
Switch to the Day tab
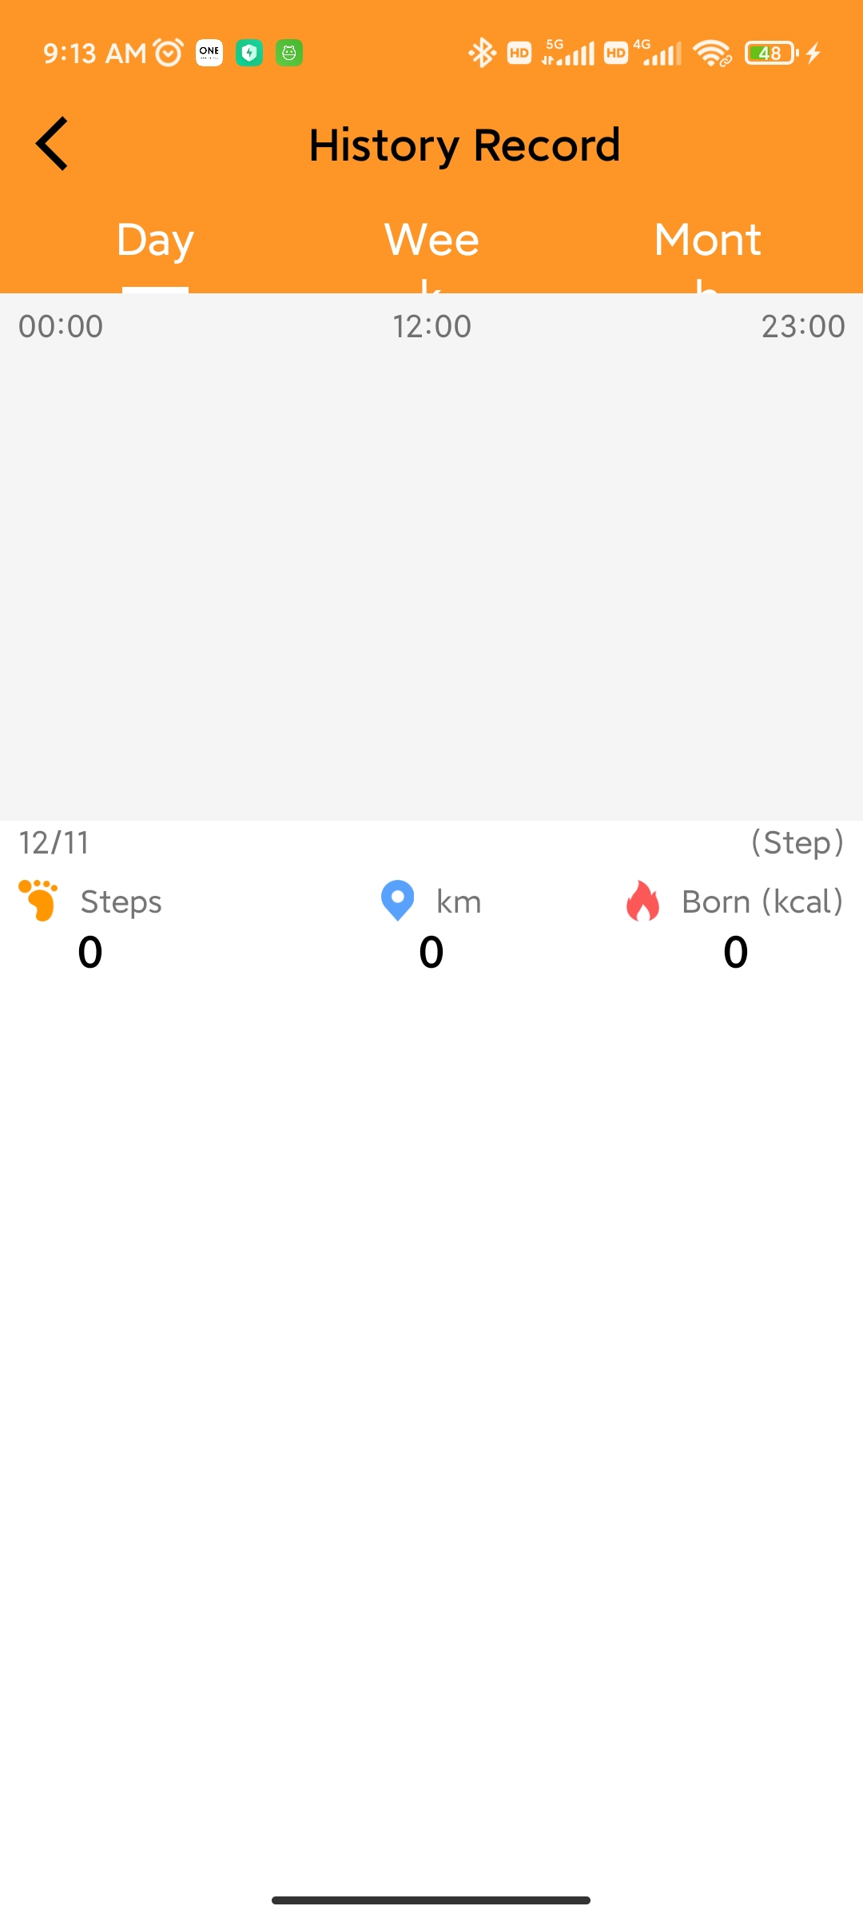coord(155,240)
